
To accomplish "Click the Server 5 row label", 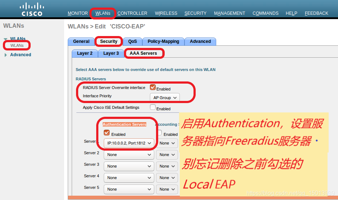I will point(92,187).
